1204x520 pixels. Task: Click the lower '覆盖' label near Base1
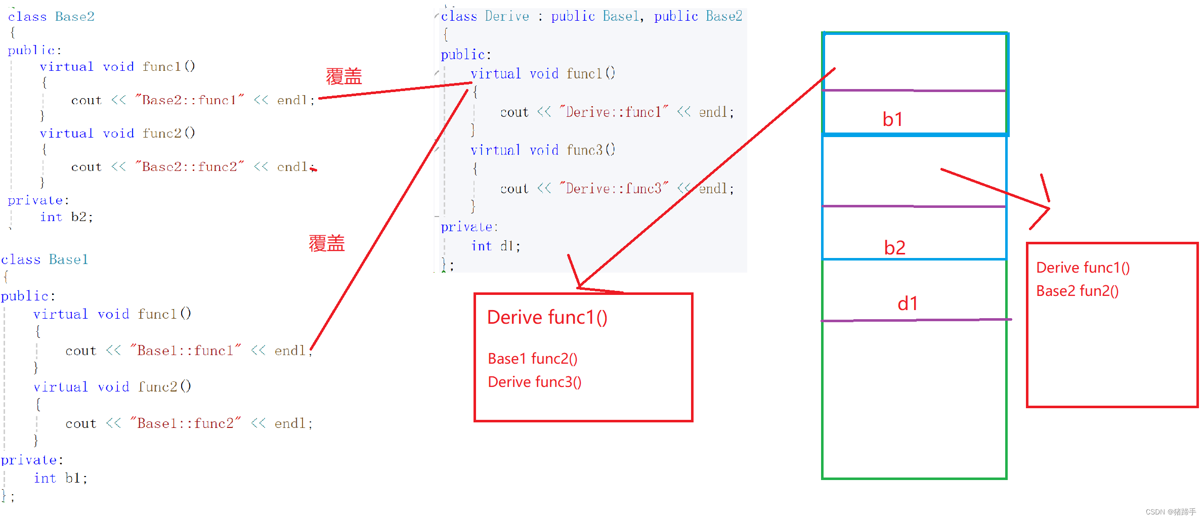click(x=327, y=243)
